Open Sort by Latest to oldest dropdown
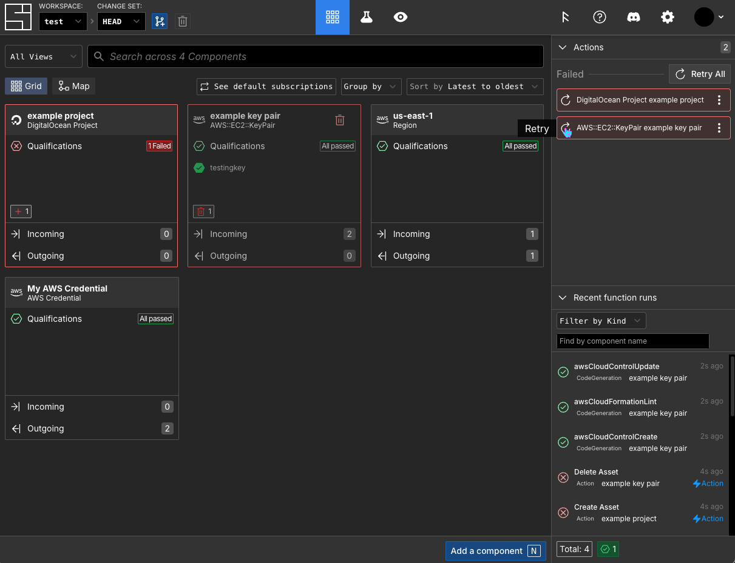Viewport: 735px width, 563px height. click(x=475, y=87)
